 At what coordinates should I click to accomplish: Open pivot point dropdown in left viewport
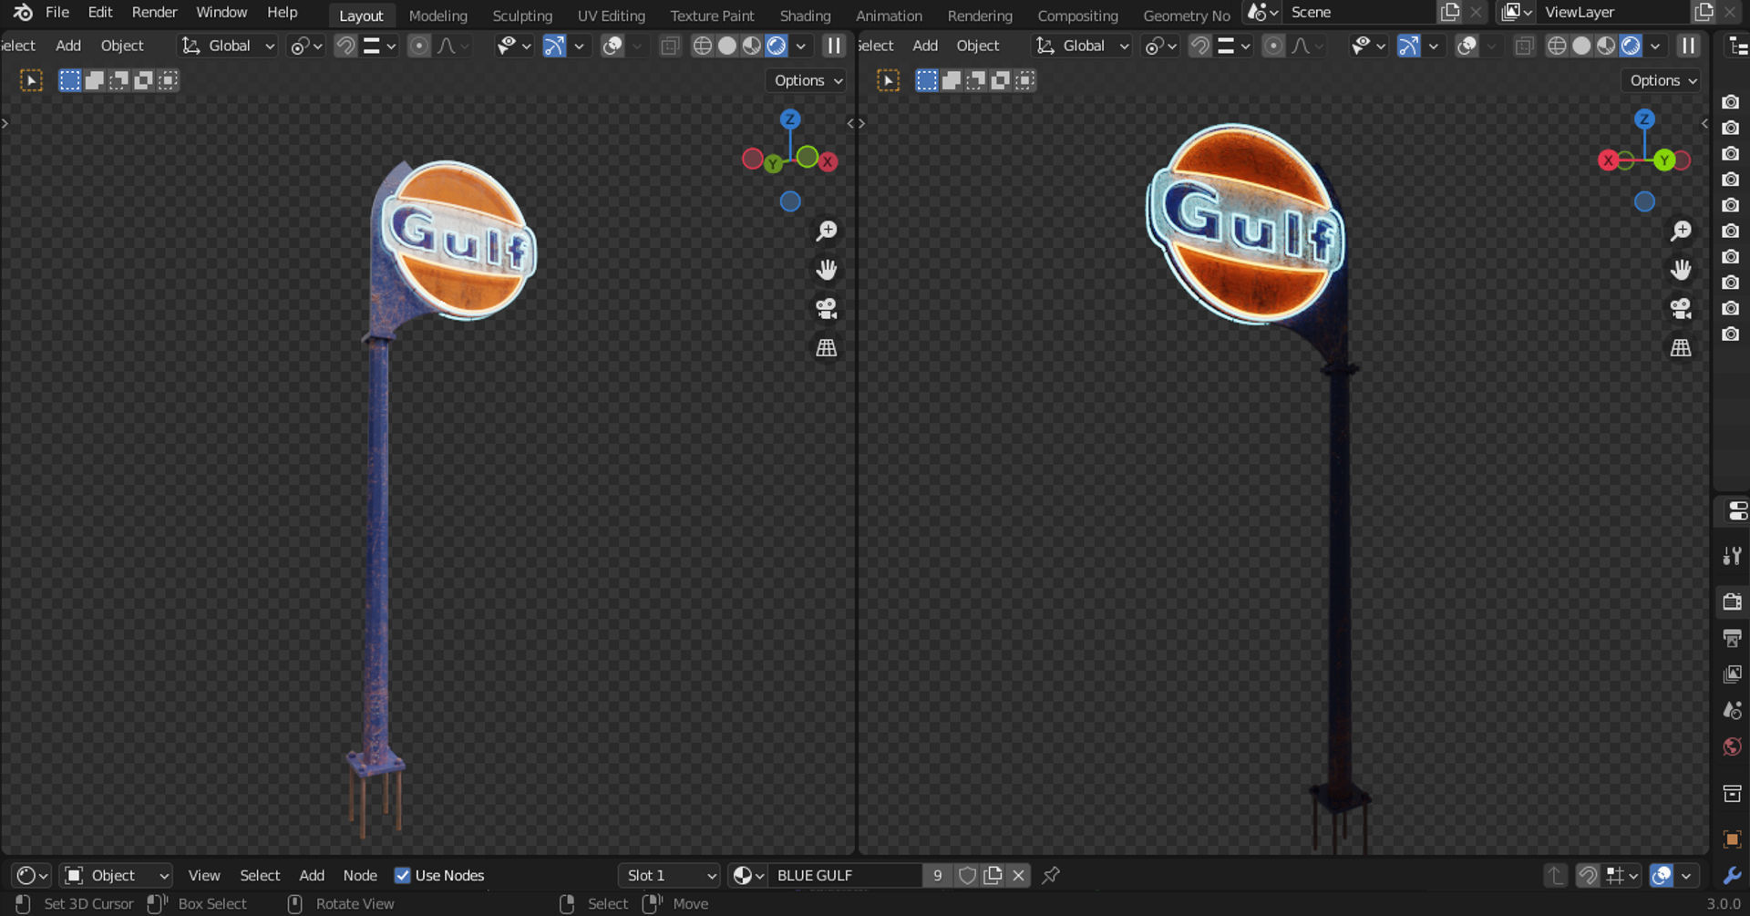click(x=306, y=46)
